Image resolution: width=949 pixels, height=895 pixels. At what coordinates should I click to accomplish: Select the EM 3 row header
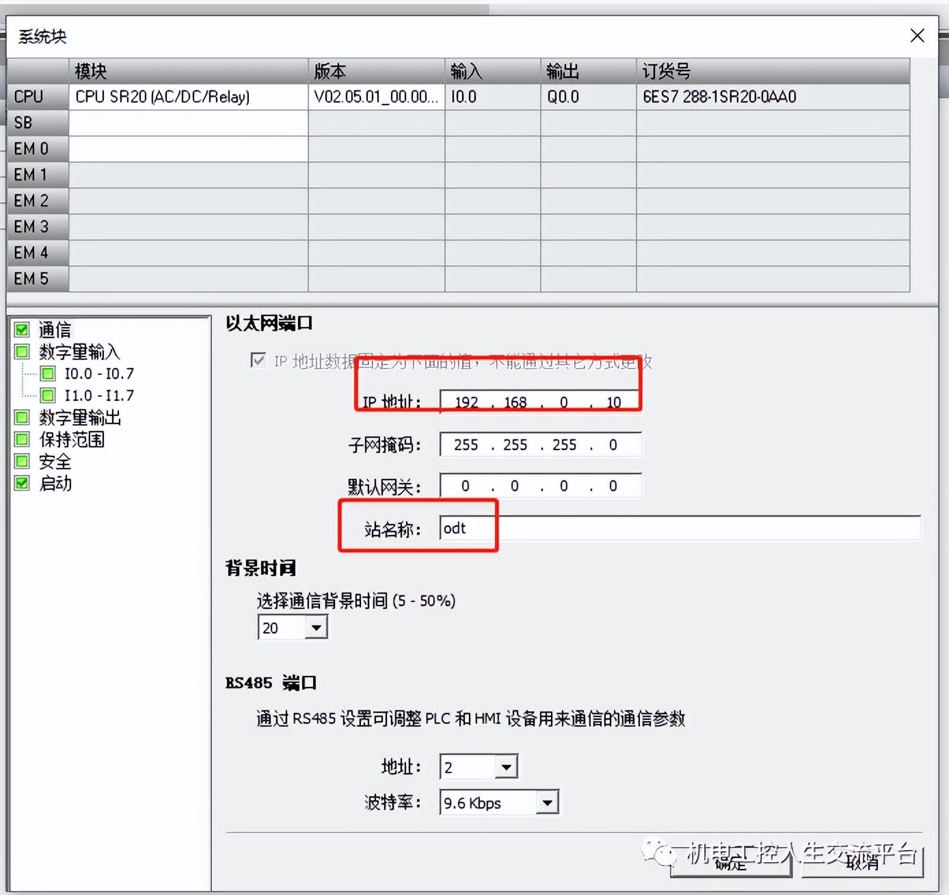pyautogui.click(x=38, y=227)
